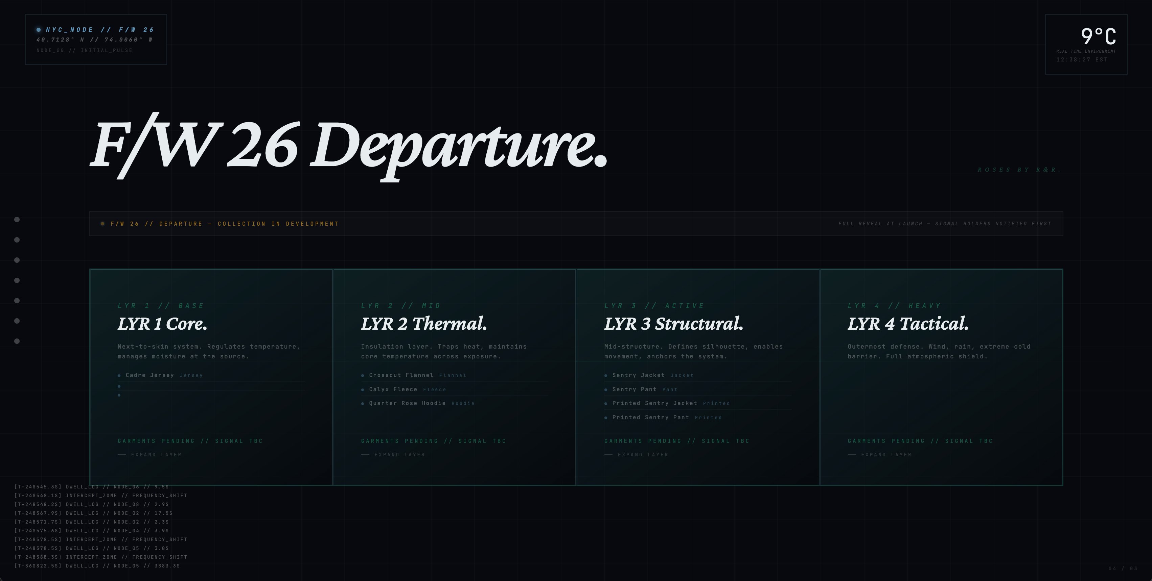Click the amber dot in the Departure banner
This screenshot has width=1152, height=581.
(x=102, y=224)
